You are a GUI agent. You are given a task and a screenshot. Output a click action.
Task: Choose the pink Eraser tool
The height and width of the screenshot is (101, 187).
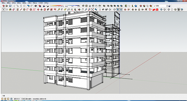point(14,10)
